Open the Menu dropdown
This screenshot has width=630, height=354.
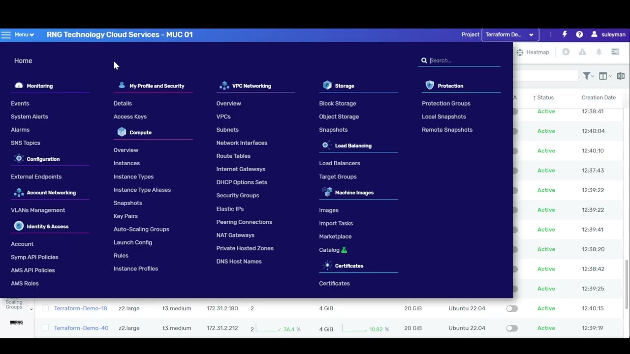[24, 35]
